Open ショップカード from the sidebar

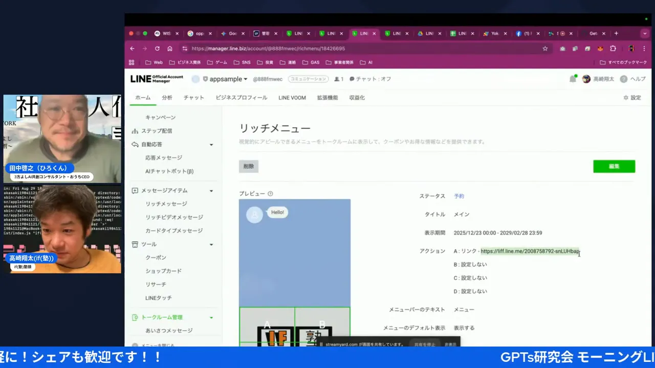[x=163, y=271]
